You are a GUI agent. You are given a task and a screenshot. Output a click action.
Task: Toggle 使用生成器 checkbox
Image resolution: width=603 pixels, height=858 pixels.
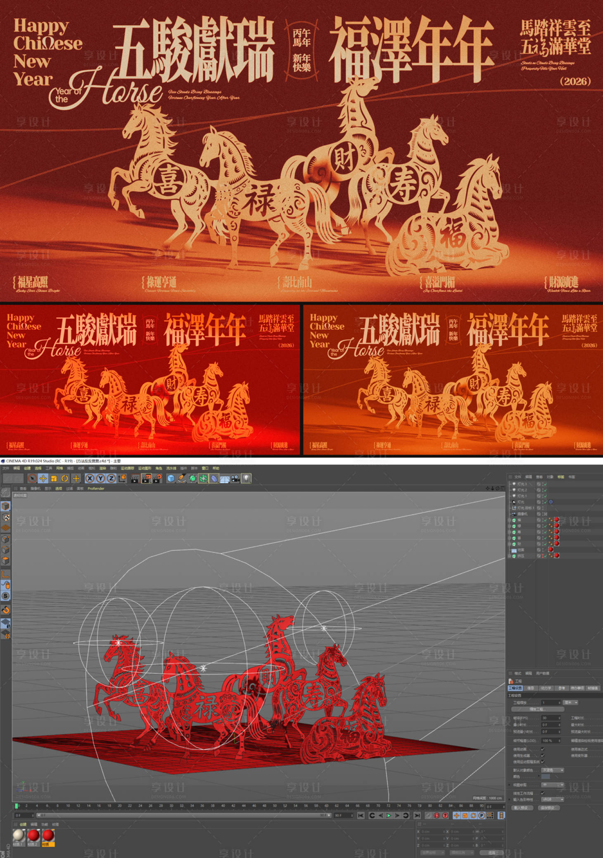(543, 755)
